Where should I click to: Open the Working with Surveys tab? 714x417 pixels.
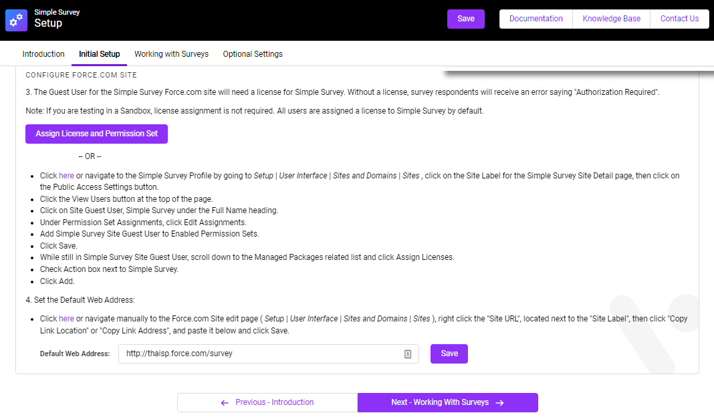(x=171, y=54)
